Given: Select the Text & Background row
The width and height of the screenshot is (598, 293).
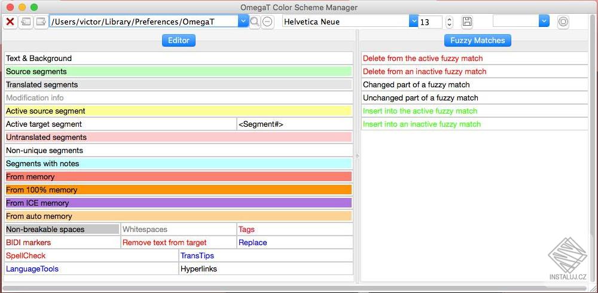Looking at the screenshot, I should point(178,59).
